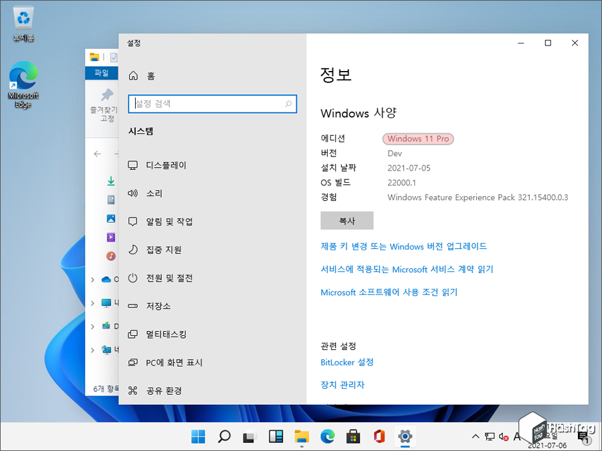Image resolution: width=602 pixels, height=451 pixels.
Task: Open the 저장소 (Storage) settings icon
Action: pos(132,306)
